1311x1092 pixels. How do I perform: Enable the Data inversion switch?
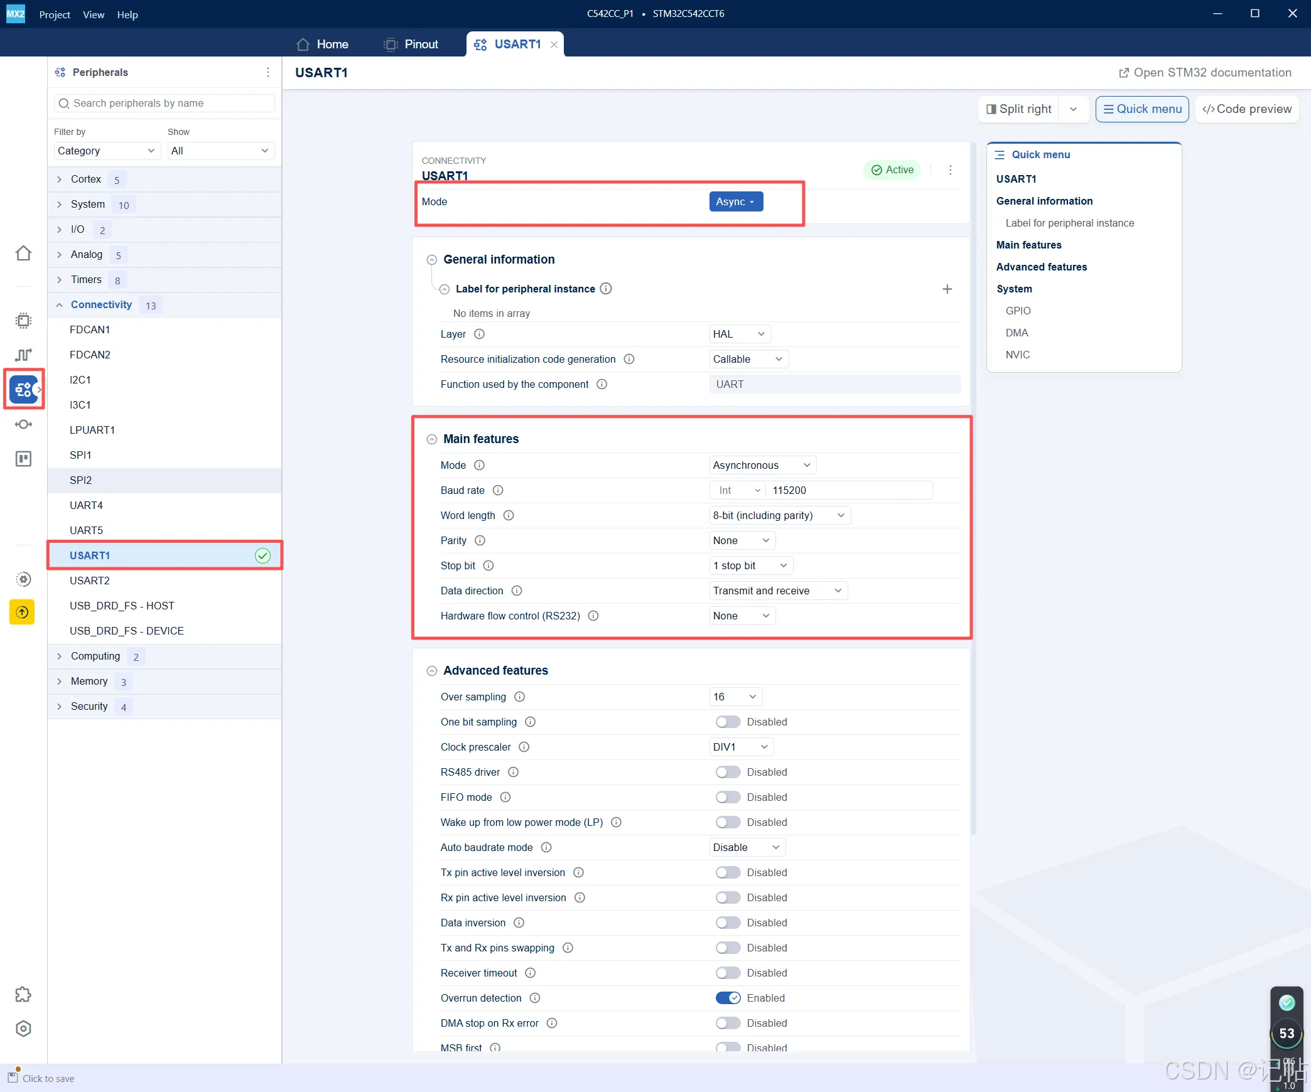pyautogui.click(x=728, y=923)
